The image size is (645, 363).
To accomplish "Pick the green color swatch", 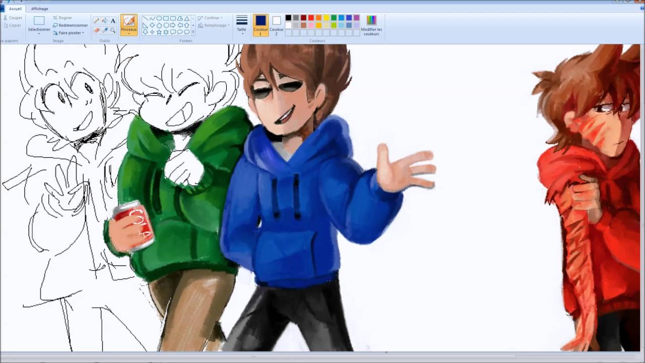I will pos(334,18).
